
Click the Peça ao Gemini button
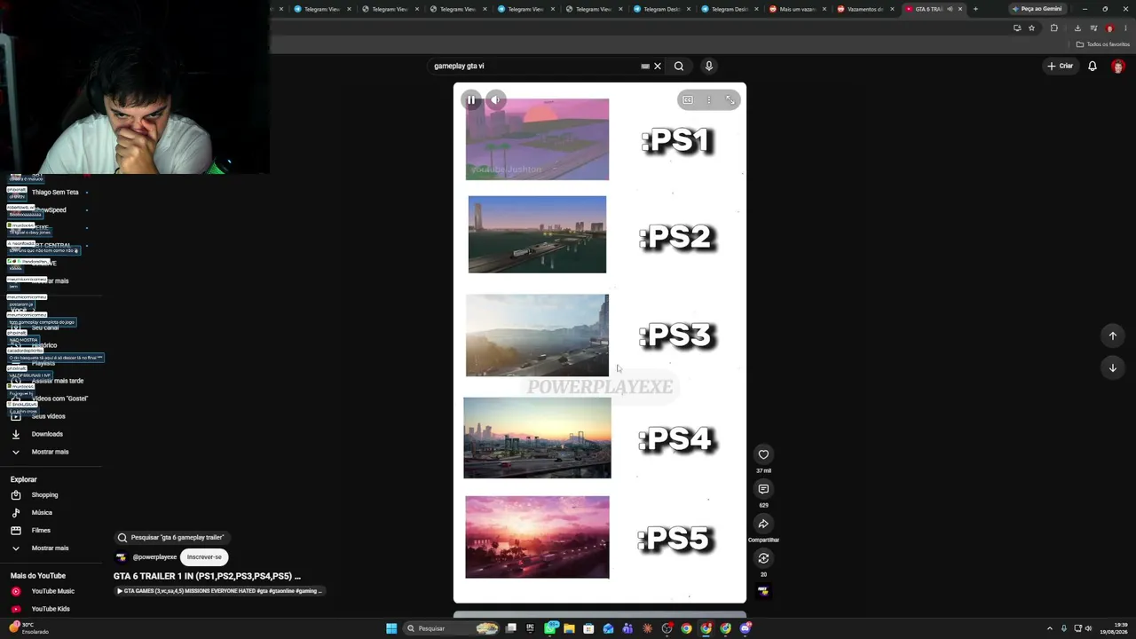(1037, 9)
